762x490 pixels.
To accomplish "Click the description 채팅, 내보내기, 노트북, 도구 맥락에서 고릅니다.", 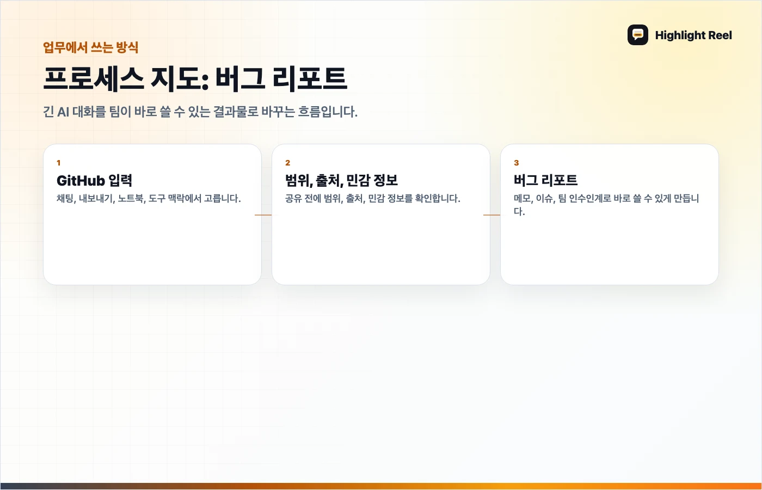I will [x=149, y=198].
